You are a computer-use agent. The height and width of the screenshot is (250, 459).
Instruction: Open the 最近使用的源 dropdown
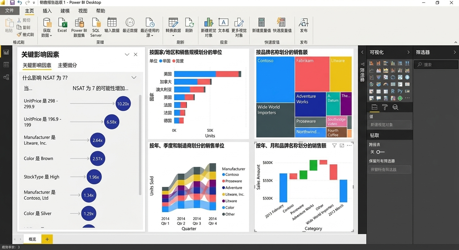coord(150,27)
